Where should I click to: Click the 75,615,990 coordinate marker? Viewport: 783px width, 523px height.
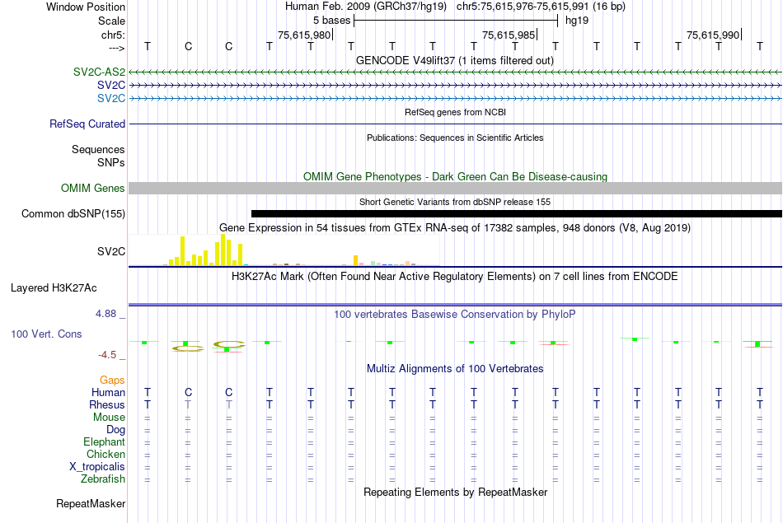[713, 35]
